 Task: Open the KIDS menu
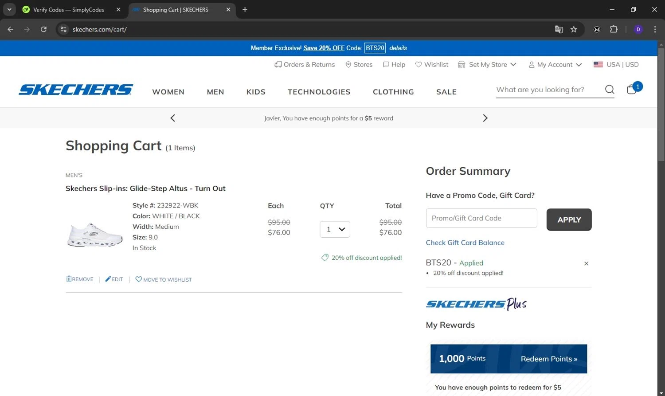pyautogui.click(x=256, y=92)
